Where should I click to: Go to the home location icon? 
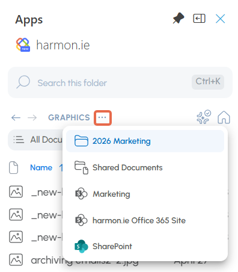click(224, 117)
